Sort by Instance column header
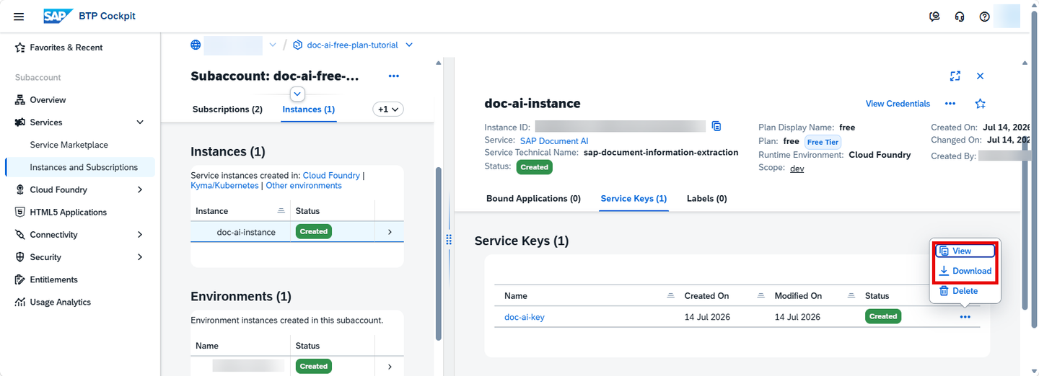The height and width of the screenshot is (376, 1039). [240, 211]
